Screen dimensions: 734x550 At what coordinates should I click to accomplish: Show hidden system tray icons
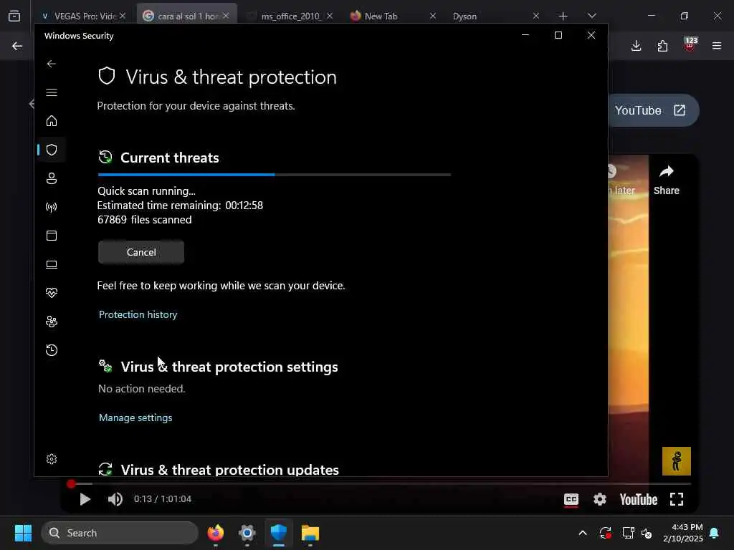(x=583, y=533)
